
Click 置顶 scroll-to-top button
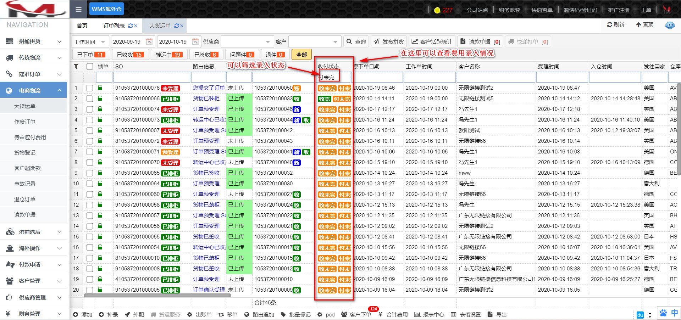click(x=644, y=25)
